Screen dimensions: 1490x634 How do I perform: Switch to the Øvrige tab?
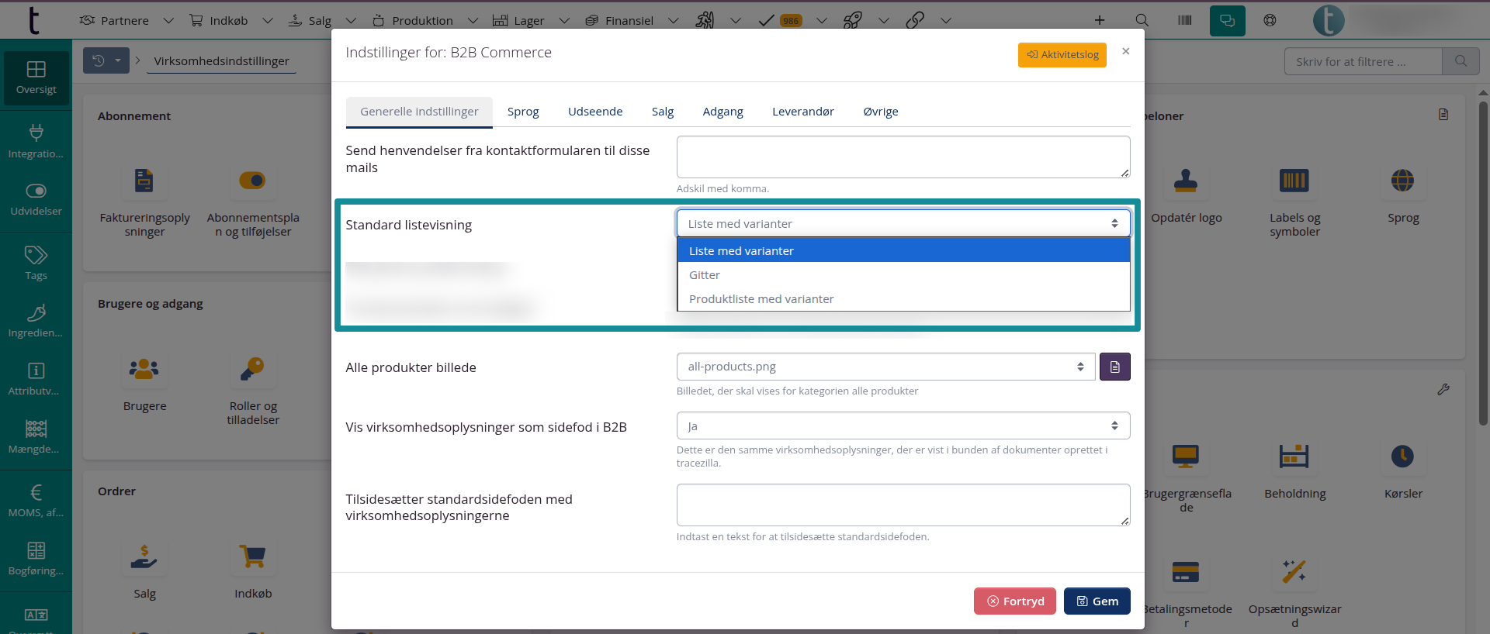[881, 112]
